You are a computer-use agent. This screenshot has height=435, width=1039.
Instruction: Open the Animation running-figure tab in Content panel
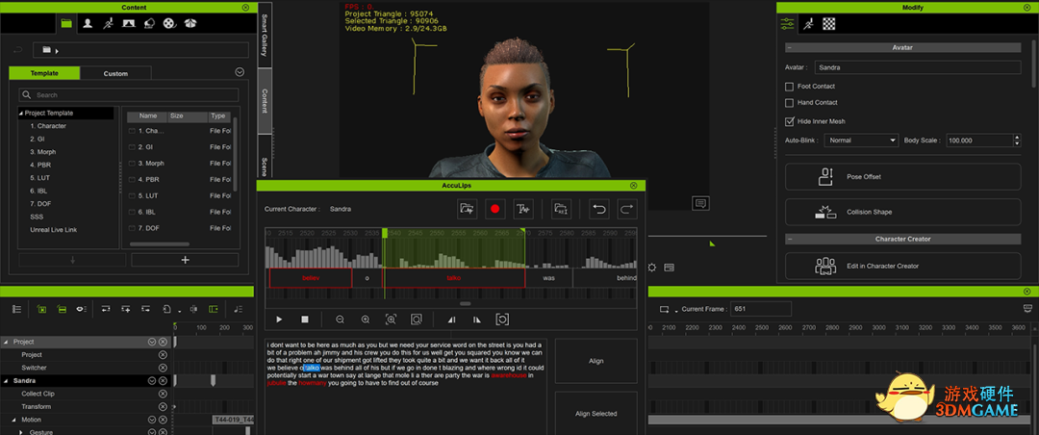click(108, 23)
